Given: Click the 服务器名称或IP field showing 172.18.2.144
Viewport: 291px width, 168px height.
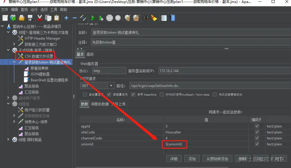Looking at the screenshot, I should pos(225,71).
